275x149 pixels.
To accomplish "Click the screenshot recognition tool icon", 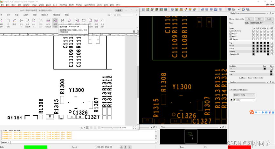I will point(55,21).
